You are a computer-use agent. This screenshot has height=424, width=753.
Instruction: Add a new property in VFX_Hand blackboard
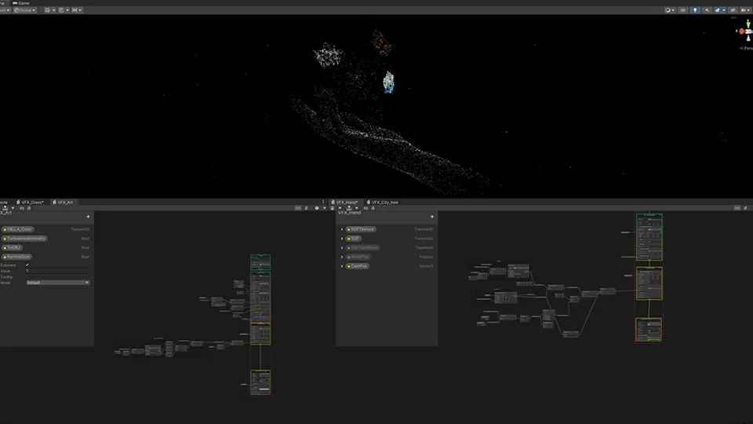pyautogui.click(x=432, y=217)
